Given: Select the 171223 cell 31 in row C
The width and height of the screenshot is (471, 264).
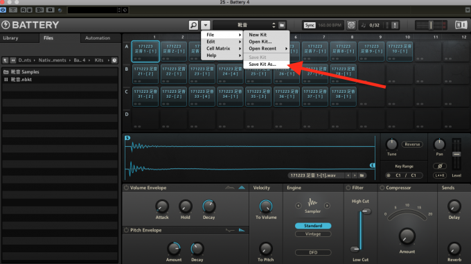Looking at the screenshot, I should [x=145, y=96].
